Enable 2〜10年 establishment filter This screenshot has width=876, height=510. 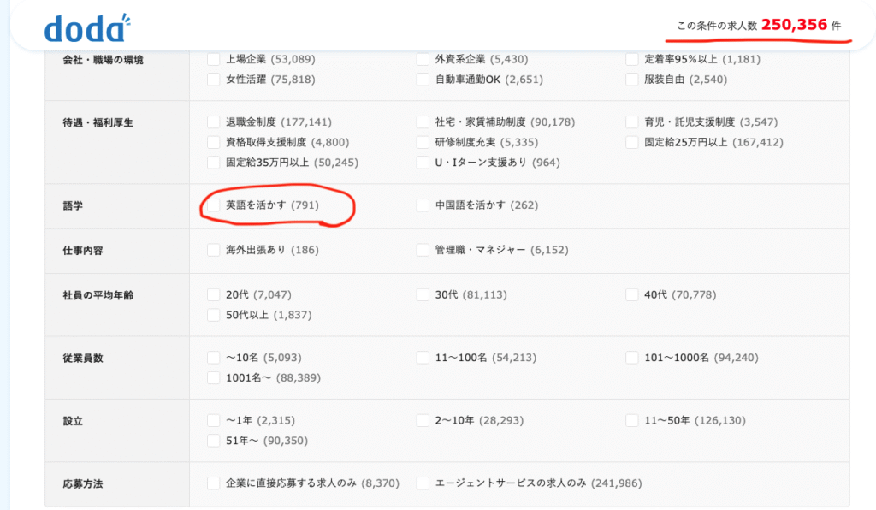(423, 420)
